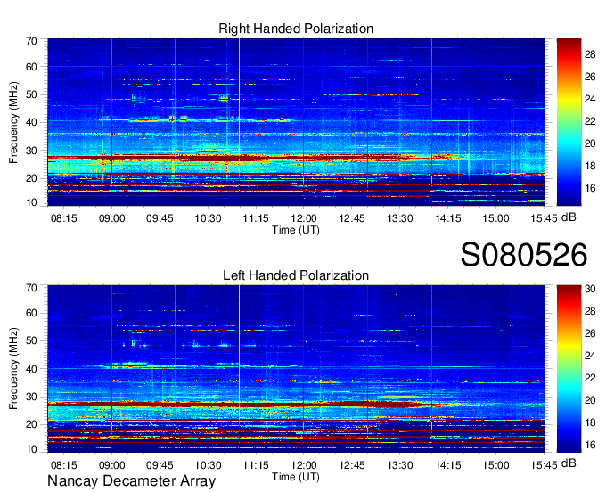Click the 15:00 tick on the upper time axis
Image resolution: width=606 pixels, height=492 pixels.
(495, 218)
